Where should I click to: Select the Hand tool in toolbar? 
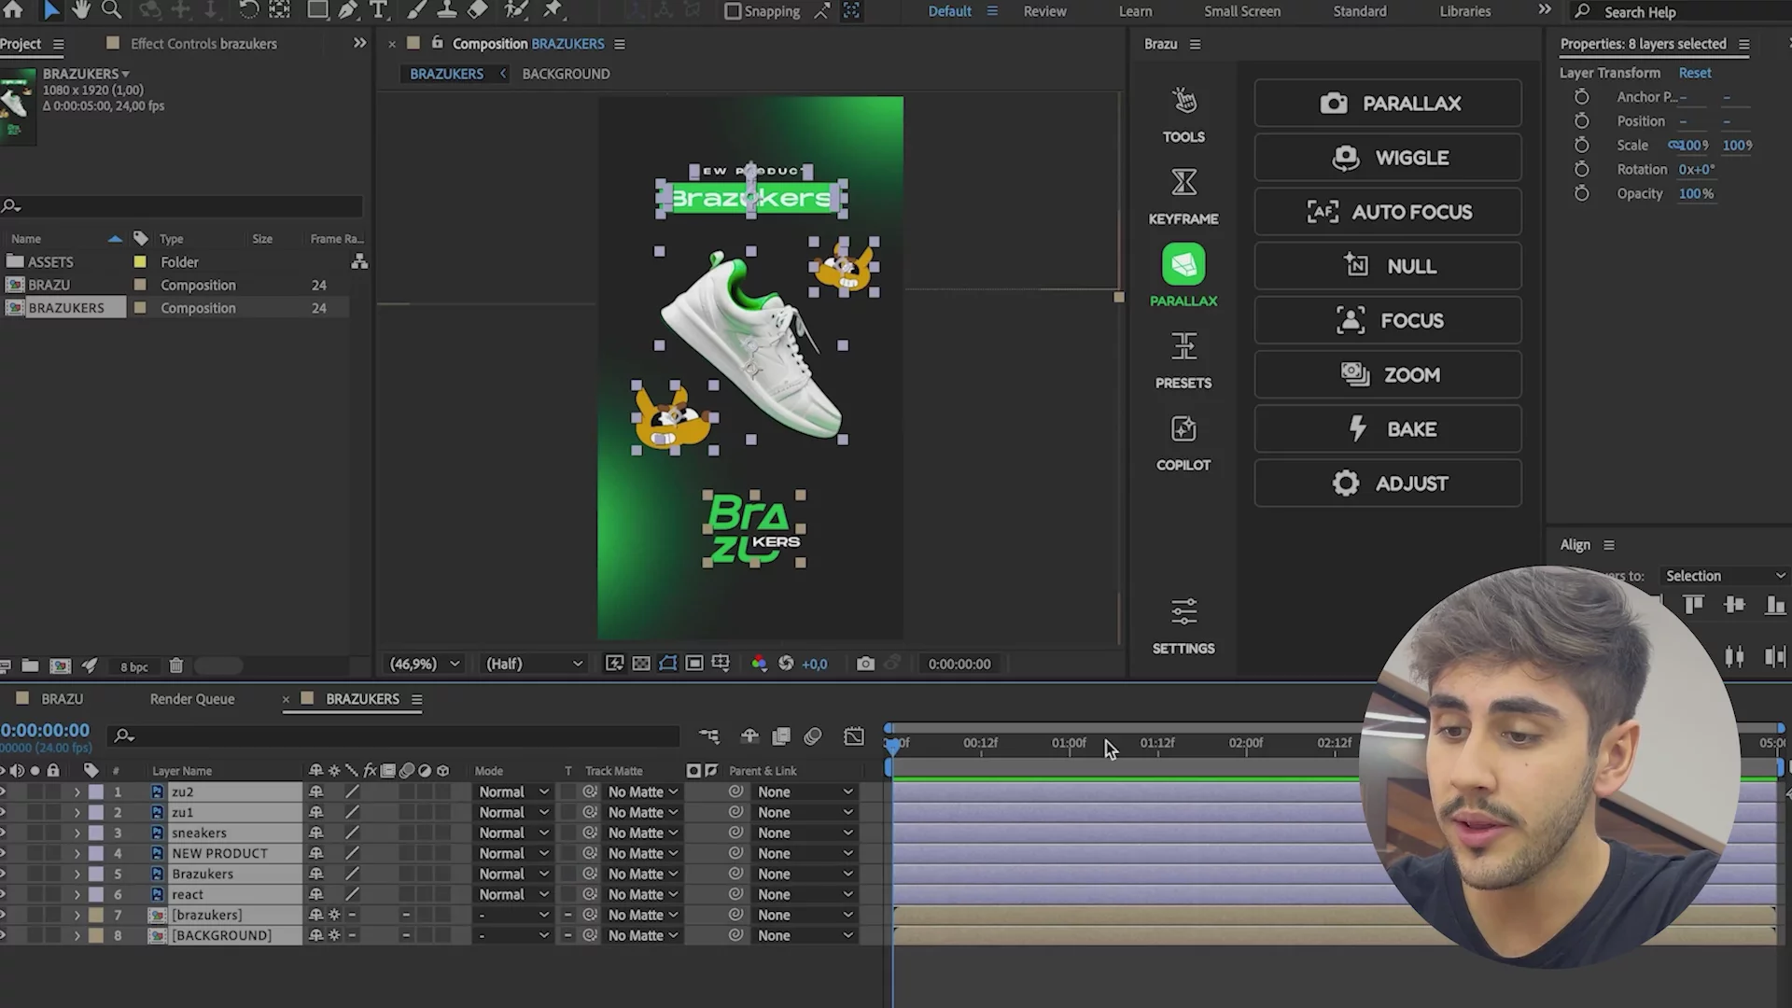point(80,10)
